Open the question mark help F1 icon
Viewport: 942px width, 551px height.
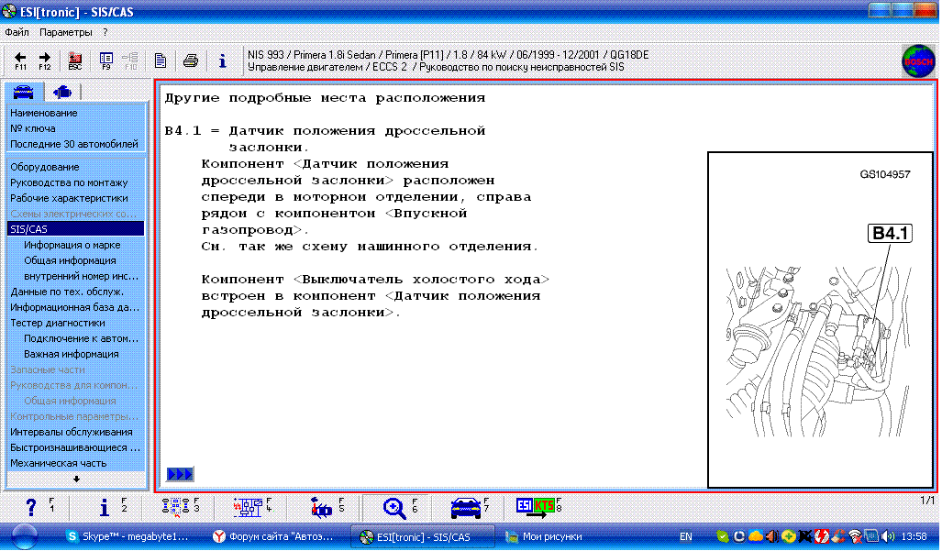(x=32, y=508)
